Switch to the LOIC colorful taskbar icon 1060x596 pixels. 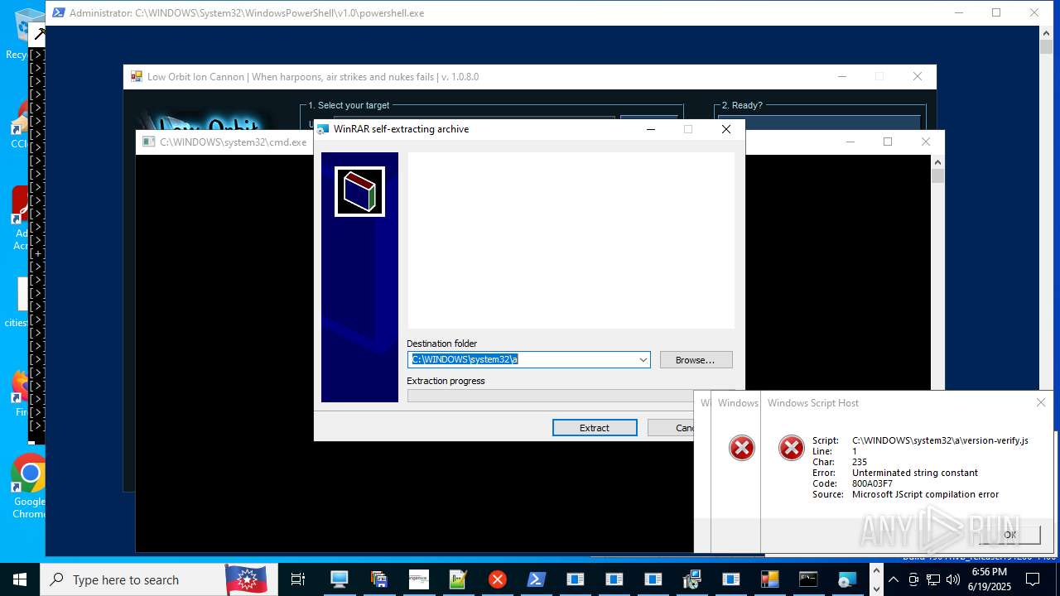click(769, 579)
